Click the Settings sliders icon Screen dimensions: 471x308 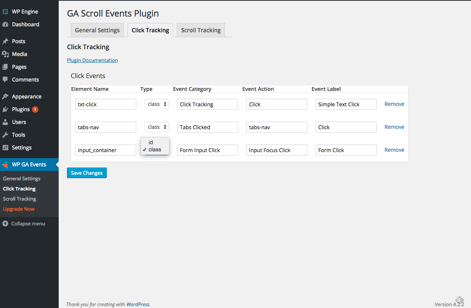click(5, 148)
